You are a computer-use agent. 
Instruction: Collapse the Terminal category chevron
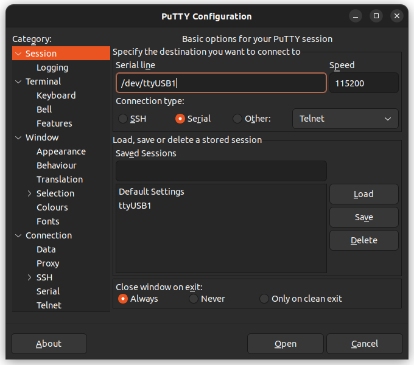pyautogui.click(x=18, y=82)
